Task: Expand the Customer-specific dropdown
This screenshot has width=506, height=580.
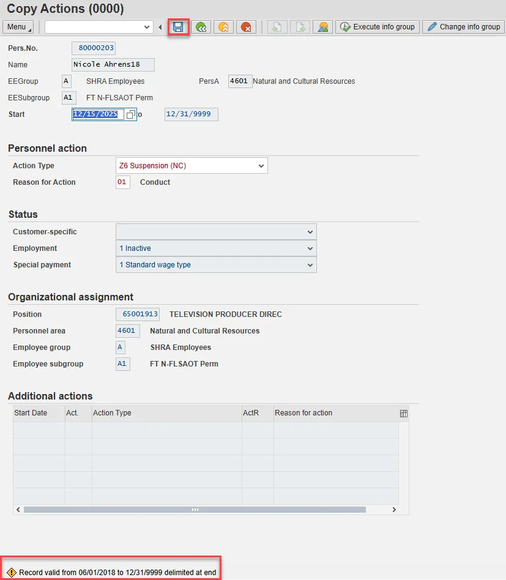Action: click(310, 232)
